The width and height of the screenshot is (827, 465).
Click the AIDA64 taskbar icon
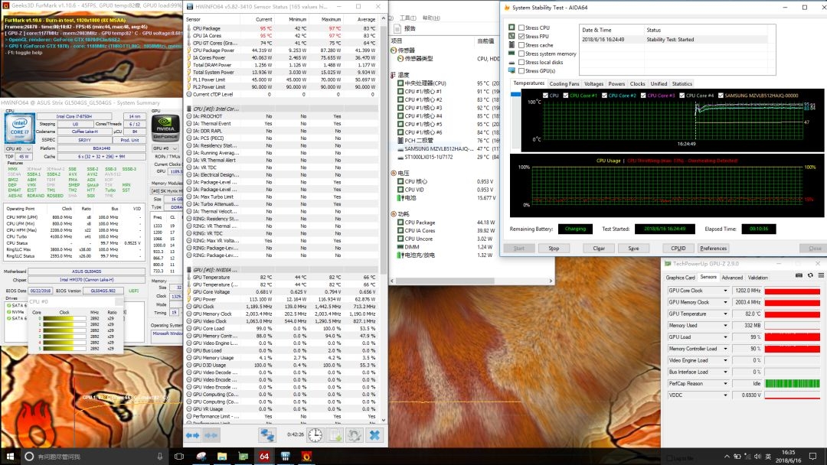pos(264,456)
